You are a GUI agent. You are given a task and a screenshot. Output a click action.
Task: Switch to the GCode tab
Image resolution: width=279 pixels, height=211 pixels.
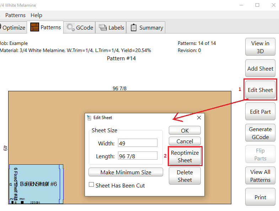pyautogui.click(x=80, y=27)
